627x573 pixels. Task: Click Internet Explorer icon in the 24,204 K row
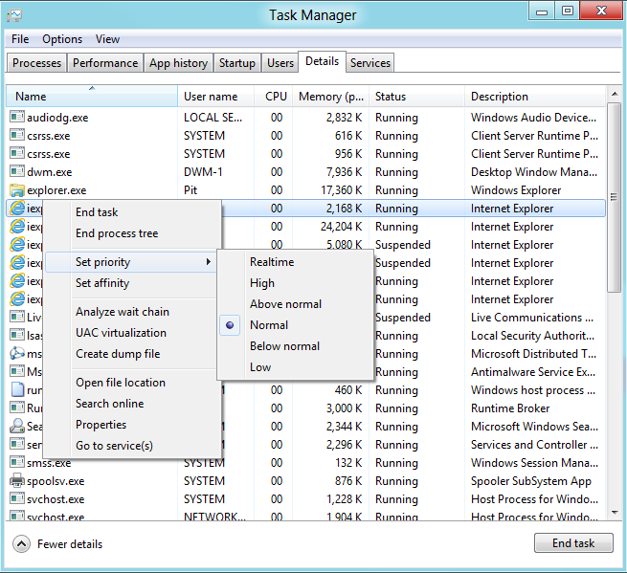pos(17,227)
